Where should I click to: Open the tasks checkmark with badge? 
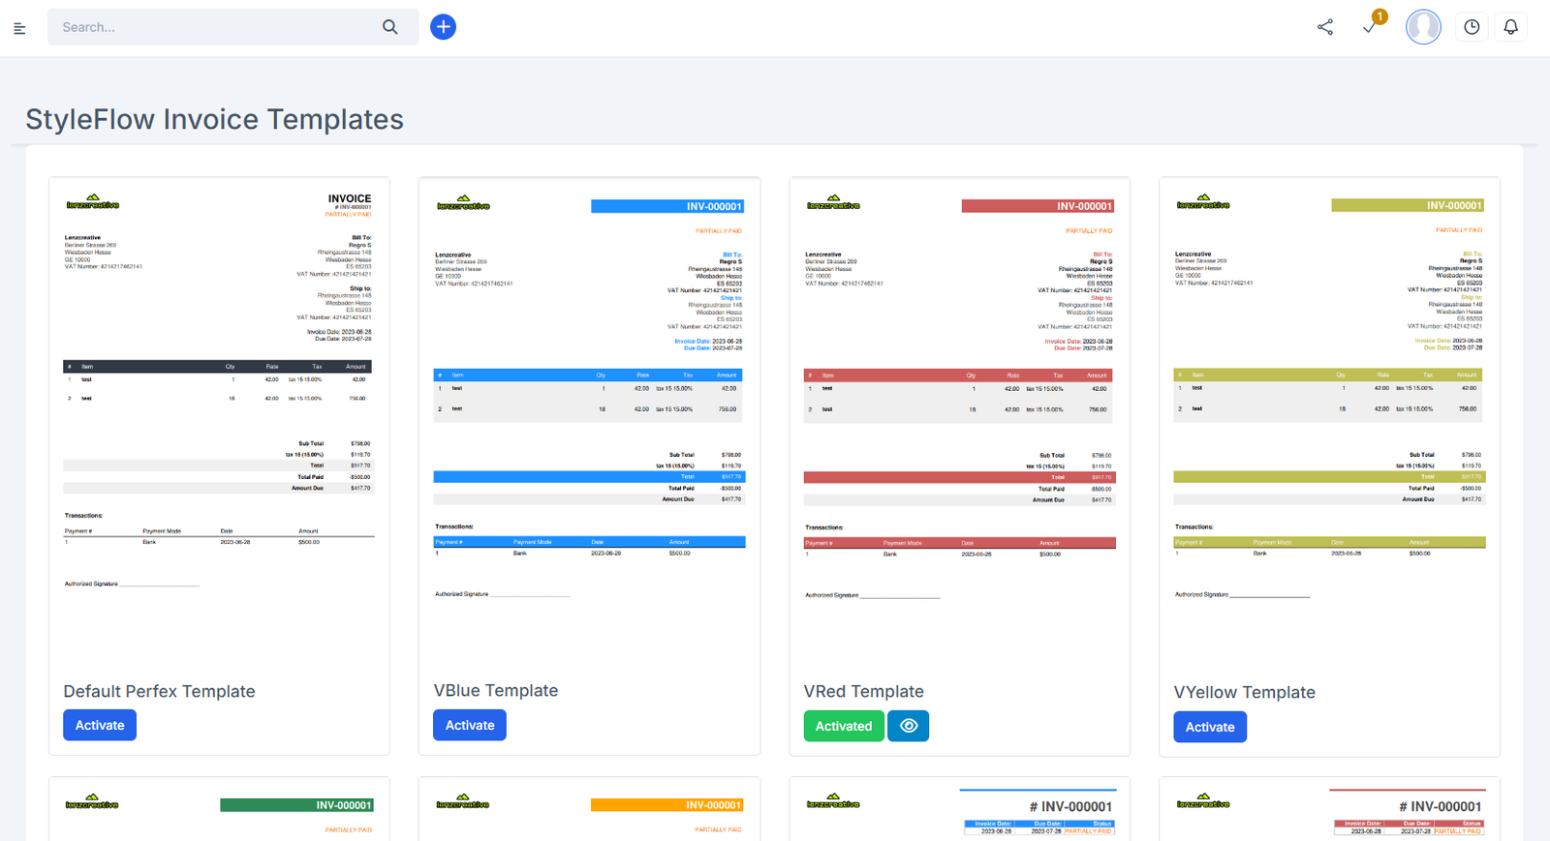[1370, 27]
